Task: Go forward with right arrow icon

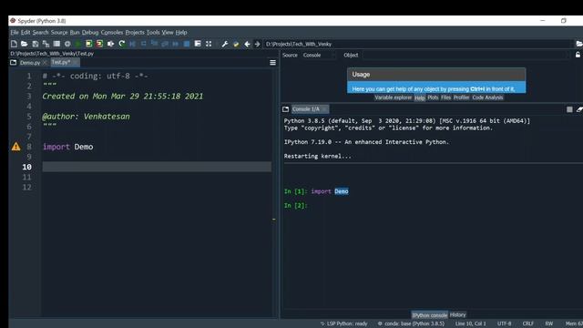Action: (257, 44)
